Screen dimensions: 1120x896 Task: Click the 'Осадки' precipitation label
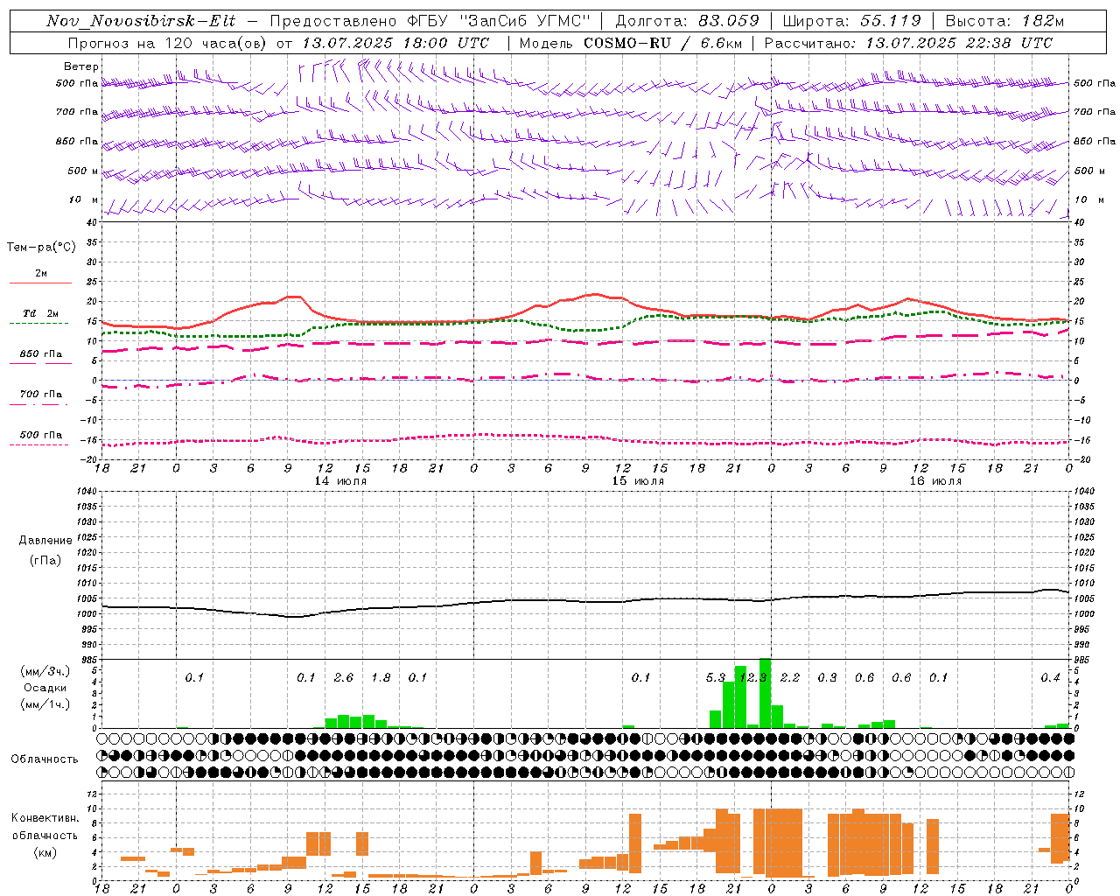(45, 688)
